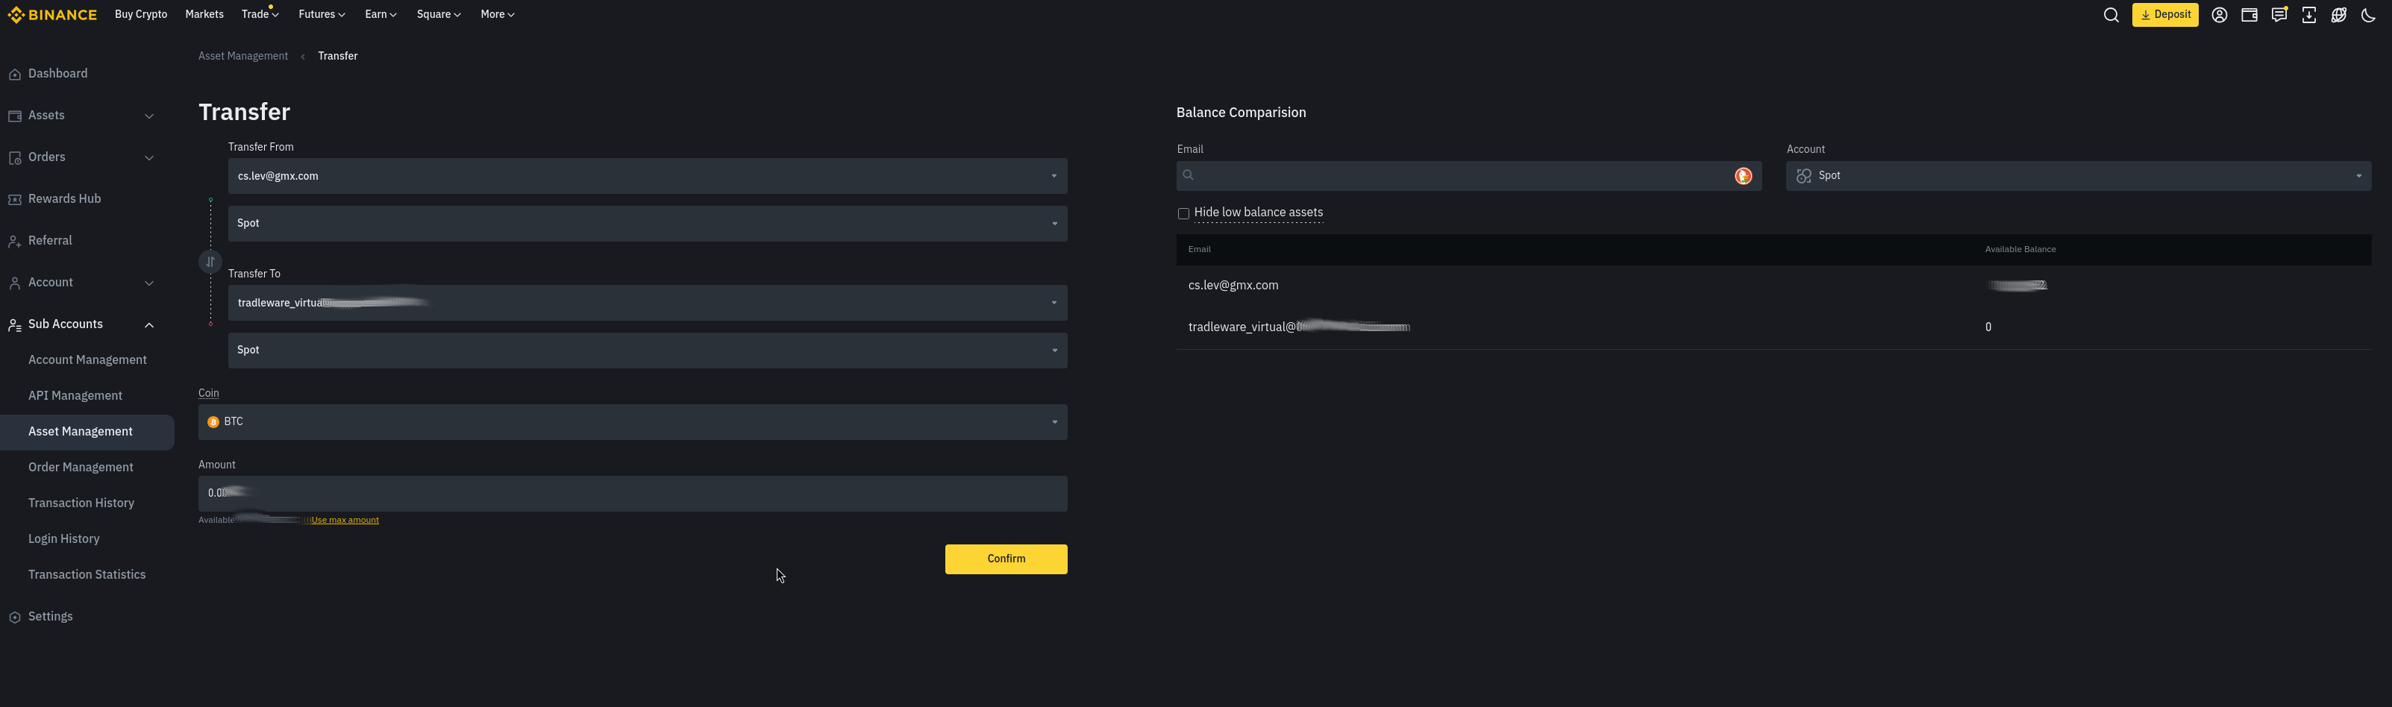Screen dimensions: 2392x707
Task: Click Rewards Hub sidebar label
Action: point(65,199)
